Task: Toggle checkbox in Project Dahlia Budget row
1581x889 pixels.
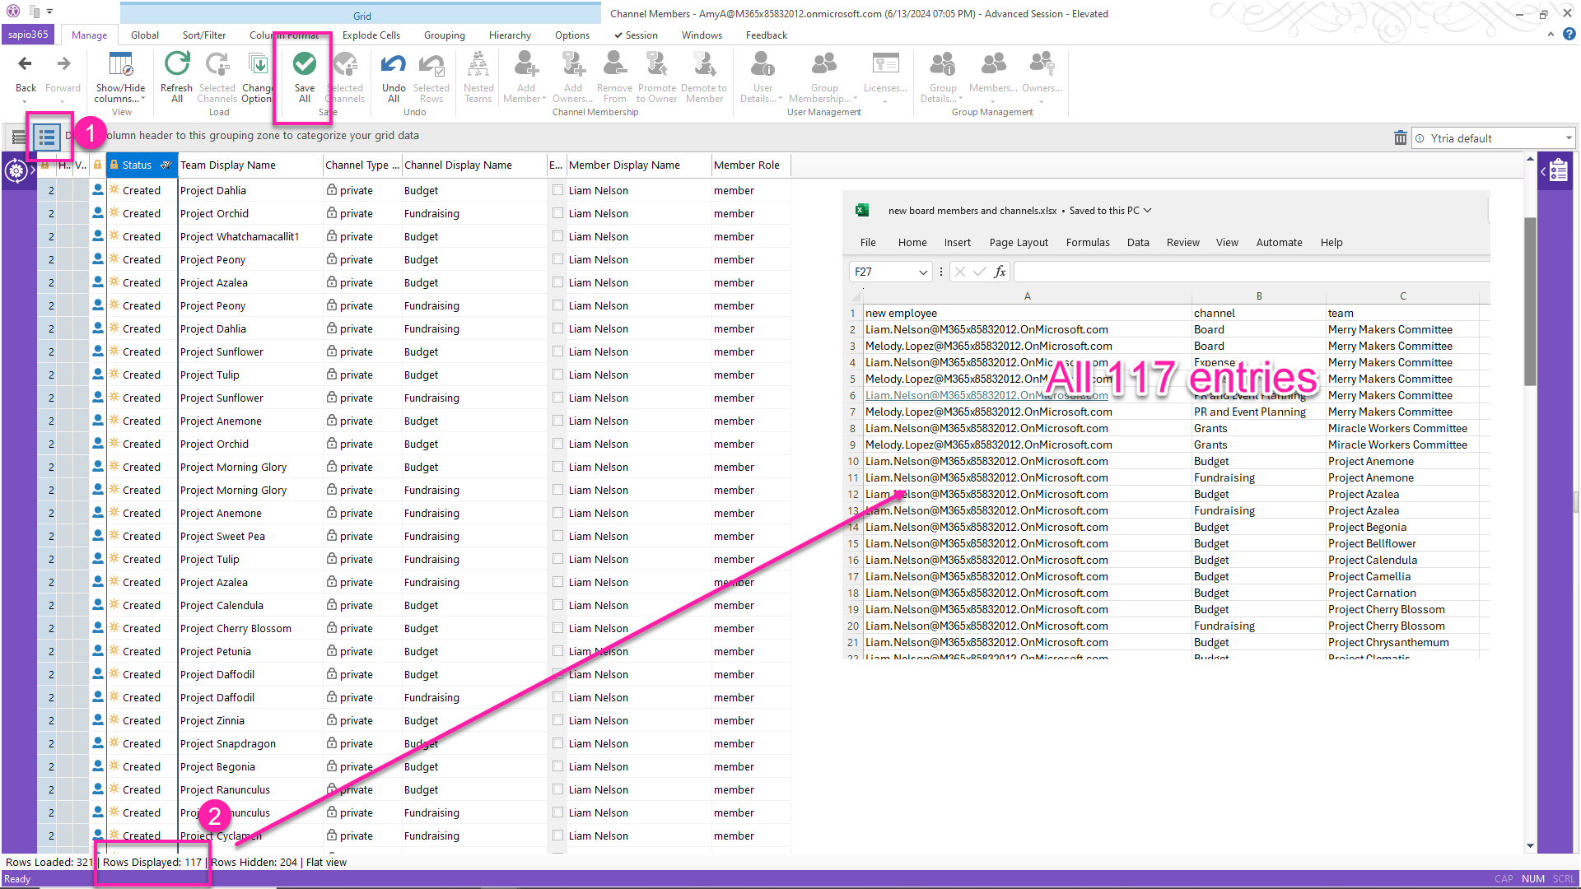Action: 557,190
